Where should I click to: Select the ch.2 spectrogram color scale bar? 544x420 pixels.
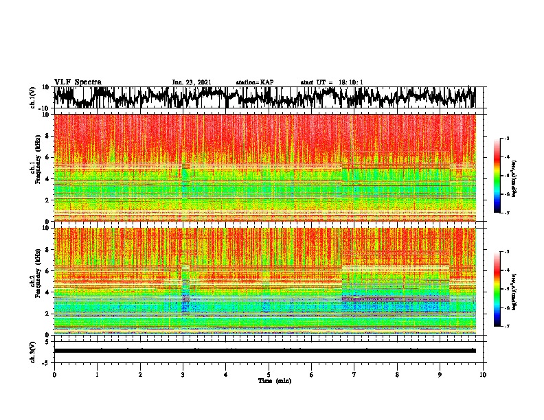coord(497,289)
